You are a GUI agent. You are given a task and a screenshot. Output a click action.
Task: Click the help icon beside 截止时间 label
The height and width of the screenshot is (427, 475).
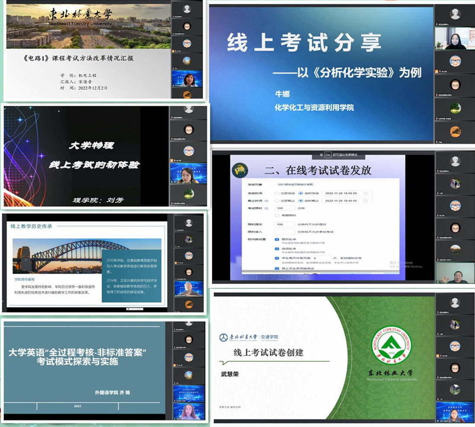coord(266,201)
